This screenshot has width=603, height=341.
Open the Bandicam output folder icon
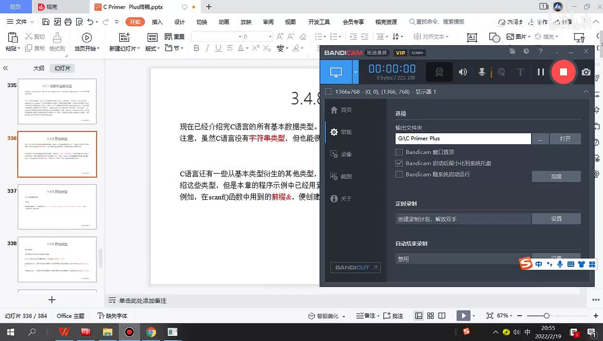tap(512, 52)
